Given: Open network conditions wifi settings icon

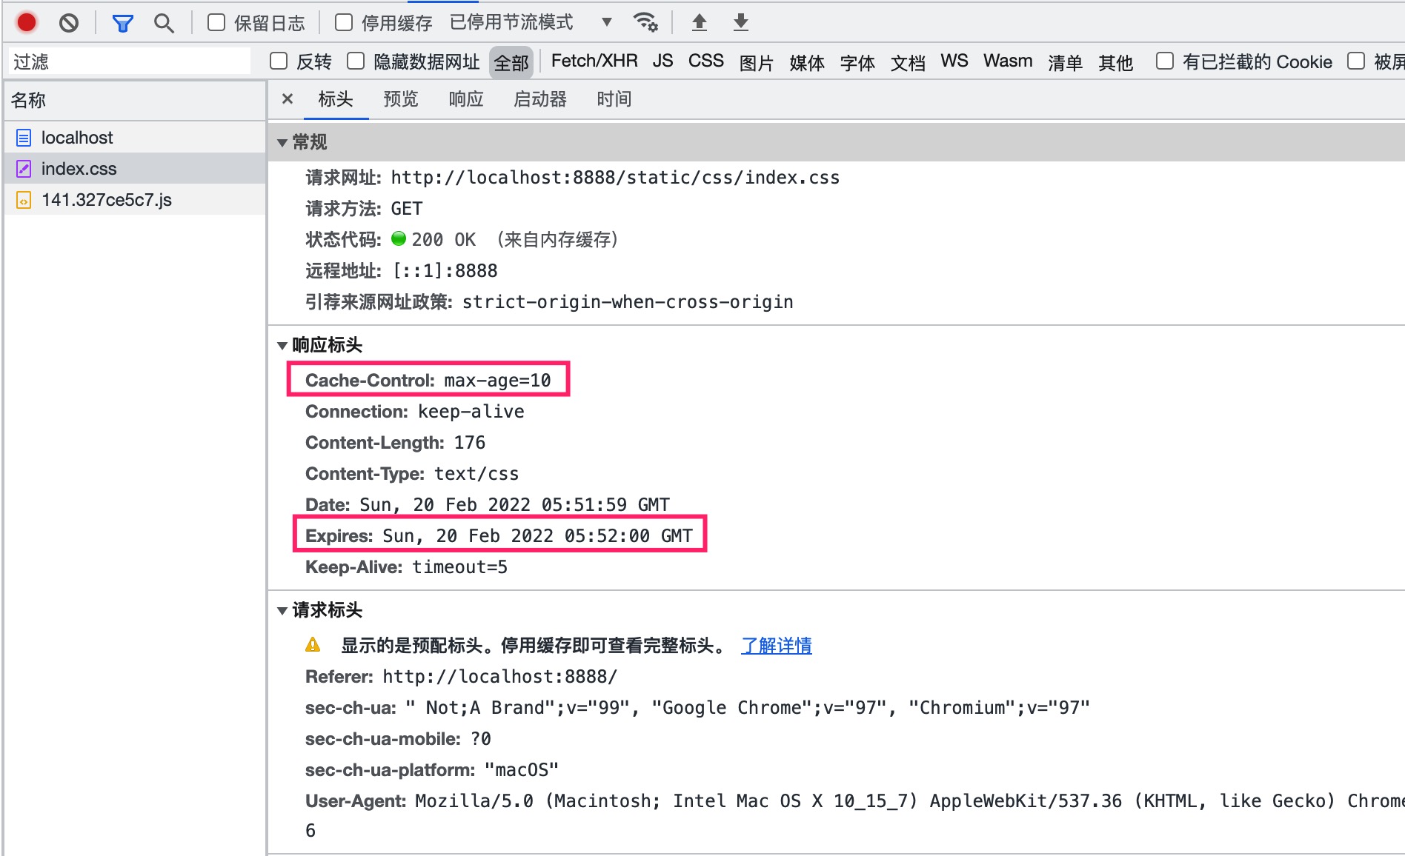Looking at the screenshot, I should pyautogui.click(x=645, y=22).
